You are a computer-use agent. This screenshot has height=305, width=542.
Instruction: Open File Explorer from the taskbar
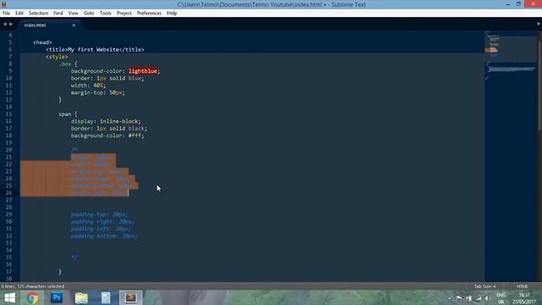click(x=81, y=297)
